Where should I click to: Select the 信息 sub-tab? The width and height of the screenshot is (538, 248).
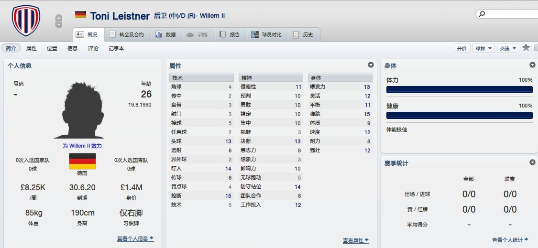pyautogui.click(x=72, y=48)
